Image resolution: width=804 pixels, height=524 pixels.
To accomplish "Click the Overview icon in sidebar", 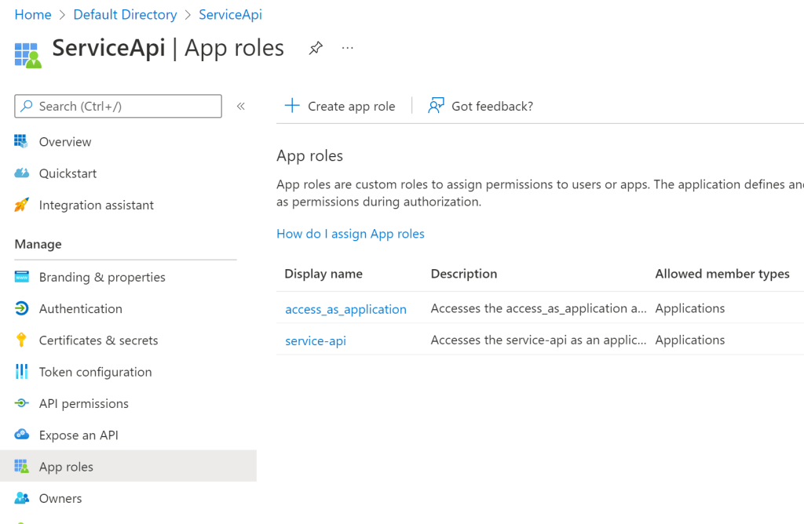I will click(23, 141).
